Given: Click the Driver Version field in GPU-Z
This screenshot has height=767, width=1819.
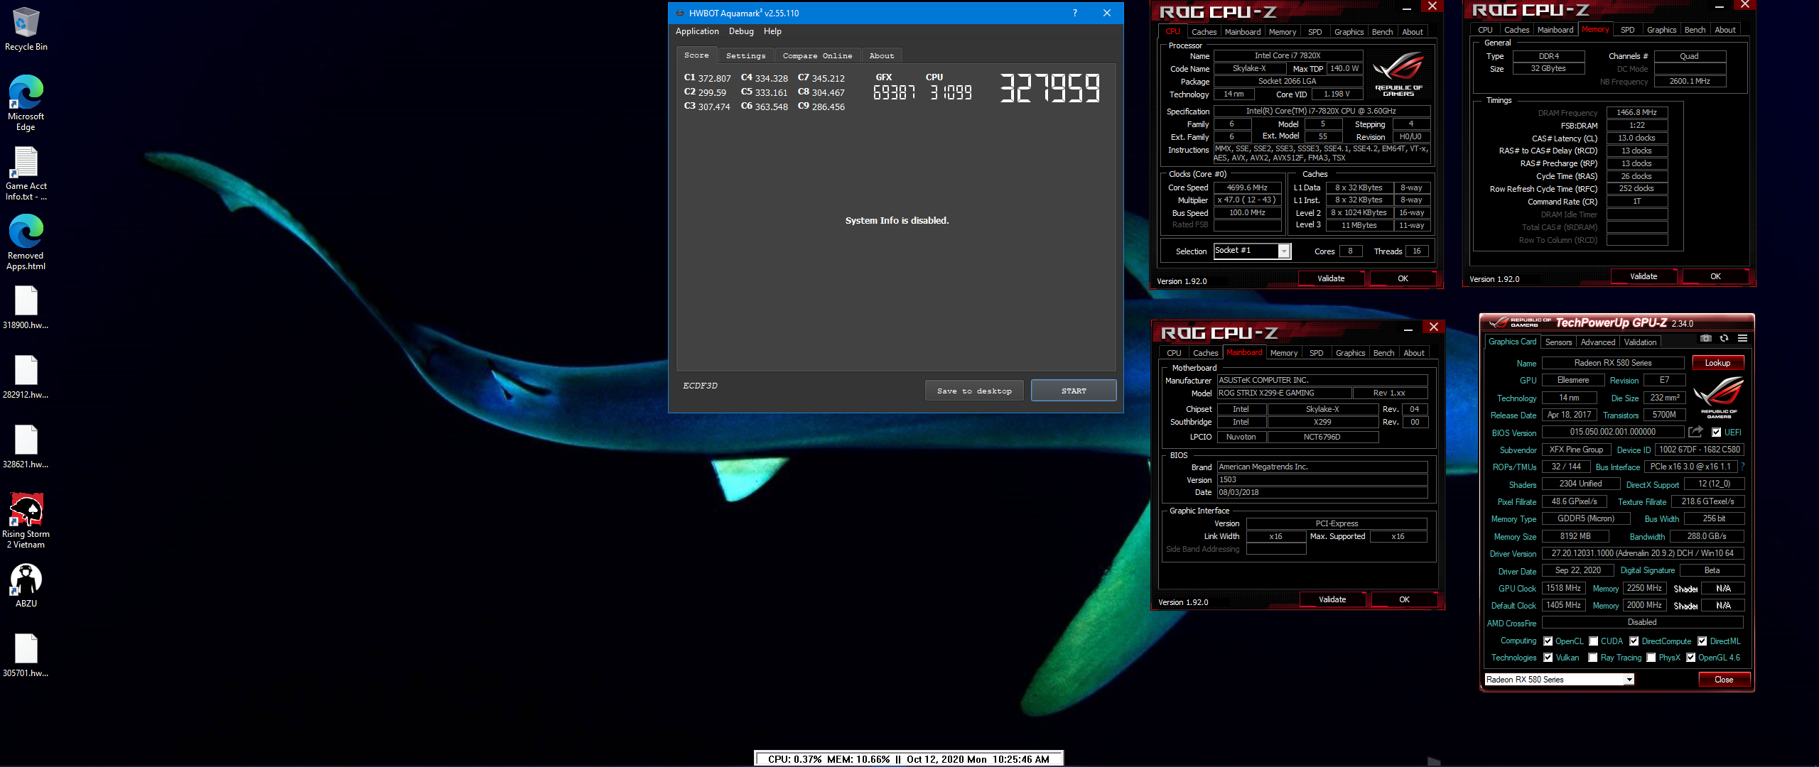Looking at the screenshot, I should tap(1642, 553).
